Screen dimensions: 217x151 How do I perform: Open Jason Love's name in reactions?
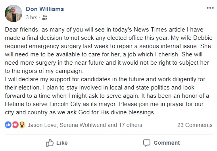[x=42, y=125]
